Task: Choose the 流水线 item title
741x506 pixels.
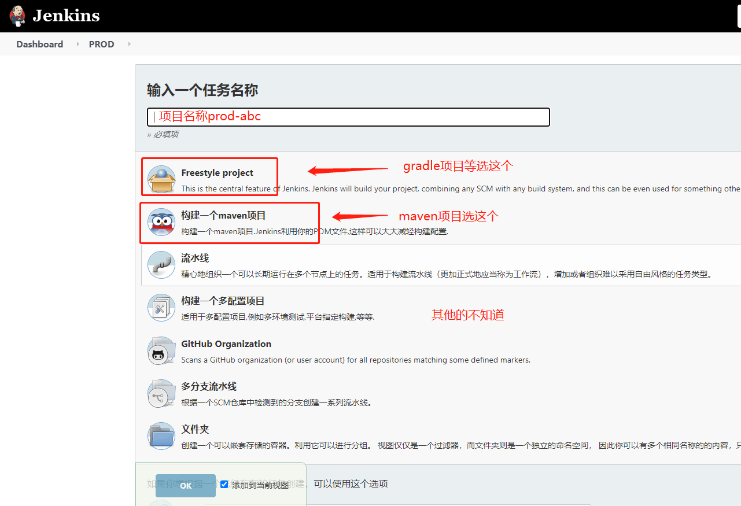Action: click(195, 258)
